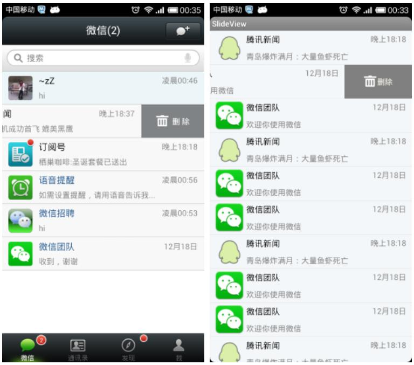
Task: Open the subscription accounts 订阅号 icon
Action: (x=20, y=155)
